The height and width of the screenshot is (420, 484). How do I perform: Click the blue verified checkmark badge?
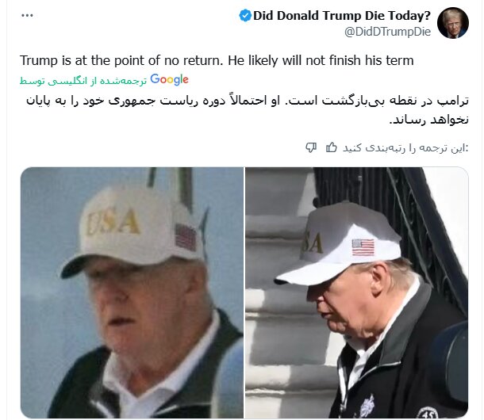coord(245,16)
